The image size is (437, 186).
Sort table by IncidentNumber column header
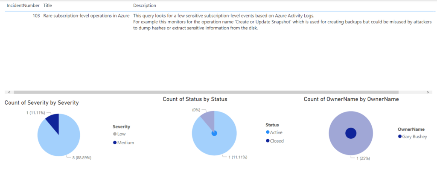pos(23,6)
